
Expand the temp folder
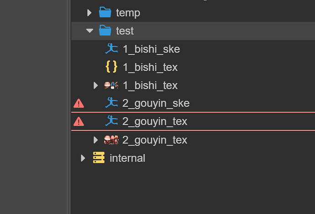pos(89,12)
